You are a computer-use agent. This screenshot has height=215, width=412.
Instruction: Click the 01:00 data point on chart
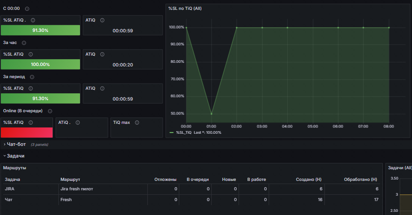click(212, 114)
